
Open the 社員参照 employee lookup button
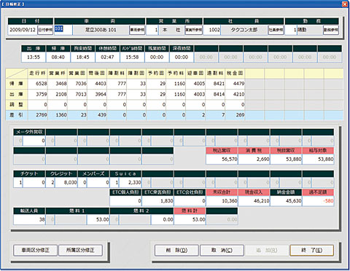(276, 30)
